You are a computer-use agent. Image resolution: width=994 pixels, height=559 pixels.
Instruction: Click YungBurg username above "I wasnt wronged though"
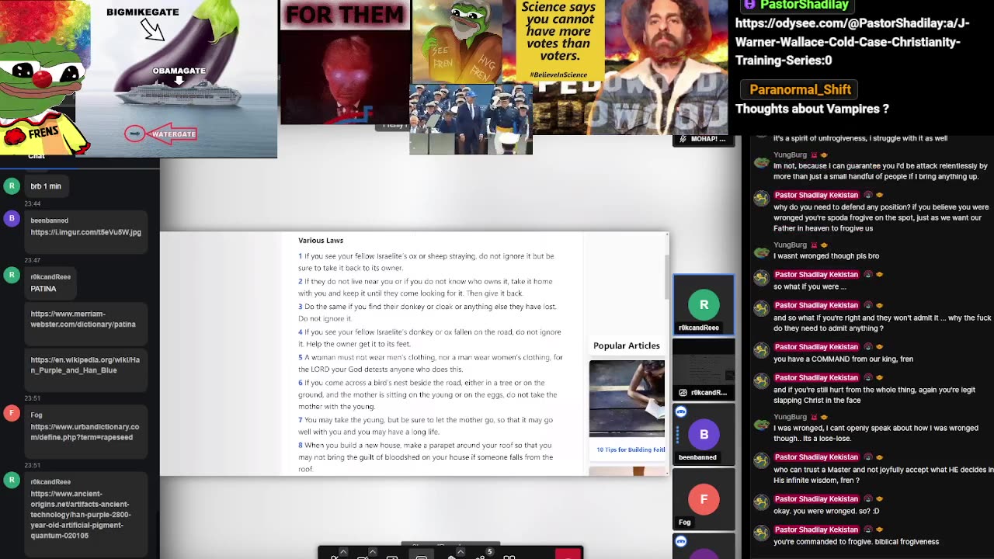pyautogui.click(x=790, y=245)
